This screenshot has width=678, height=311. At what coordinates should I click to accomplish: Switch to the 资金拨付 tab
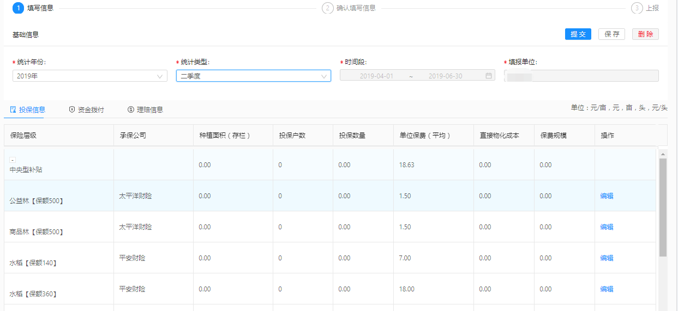(86, 109)
